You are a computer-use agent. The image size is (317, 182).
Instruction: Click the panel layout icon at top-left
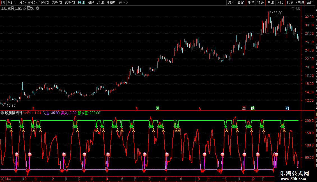pyautogui.click(x=3, y=3)
